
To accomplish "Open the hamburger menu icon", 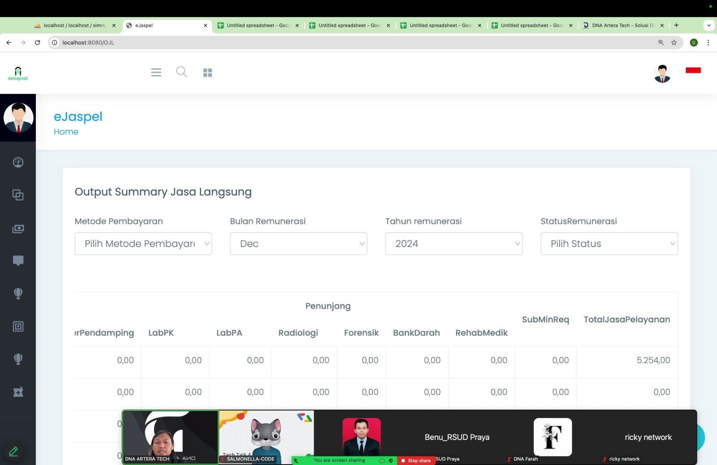I will (156, 73).
